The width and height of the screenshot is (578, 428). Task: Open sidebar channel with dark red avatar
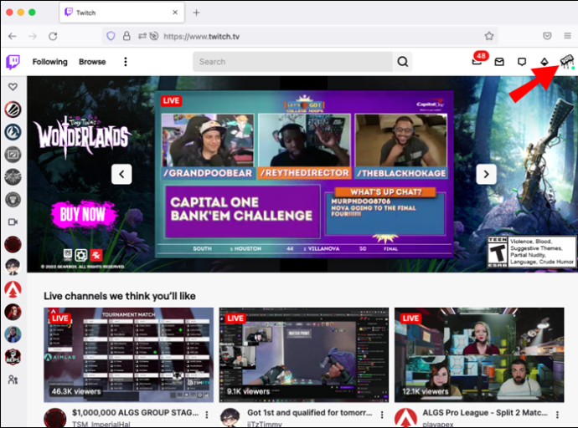point(13,245)
